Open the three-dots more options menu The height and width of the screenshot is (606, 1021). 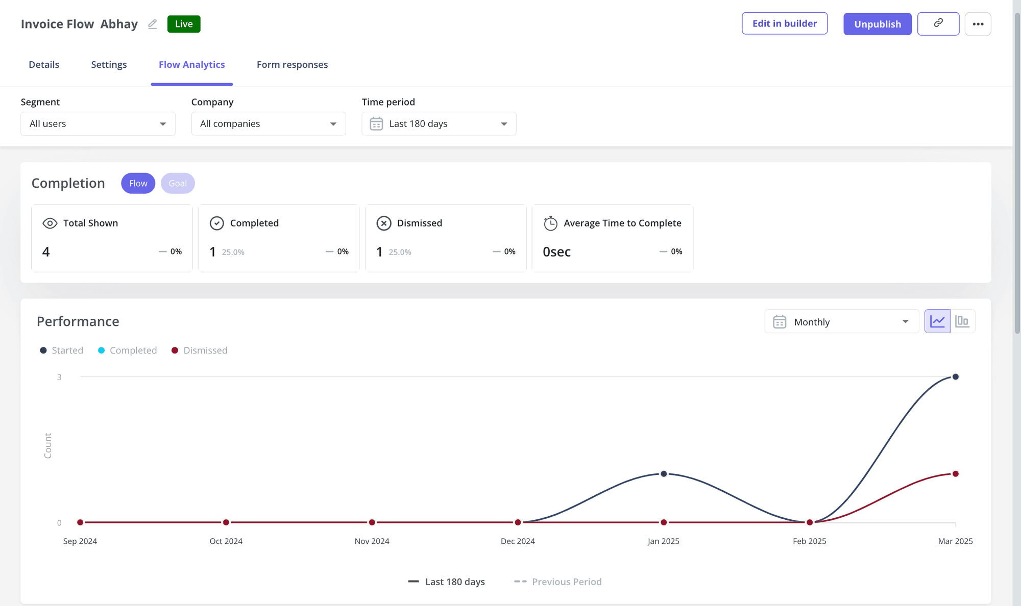tap(978, 24)
